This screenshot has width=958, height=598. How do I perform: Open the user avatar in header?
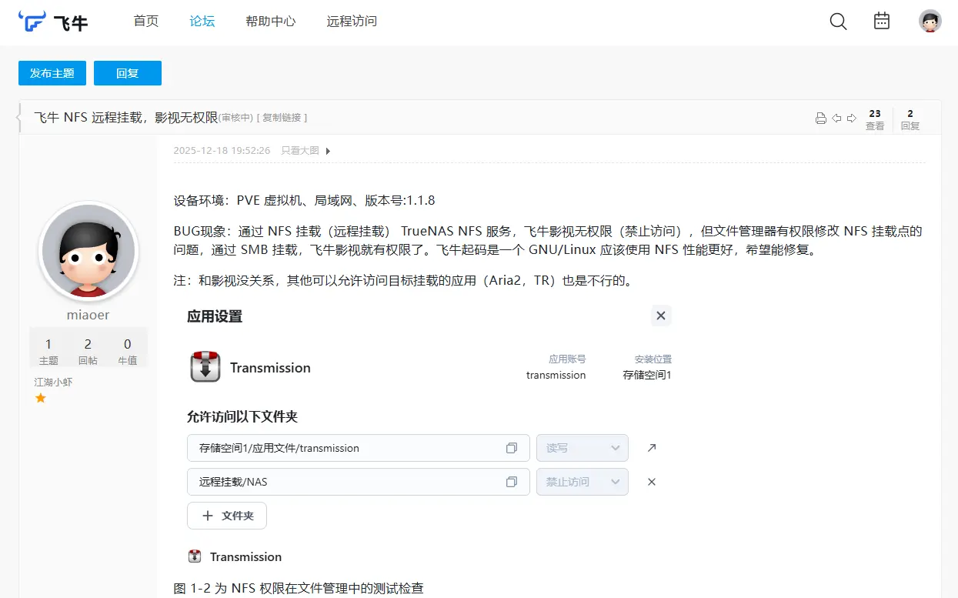coord(930,22)
